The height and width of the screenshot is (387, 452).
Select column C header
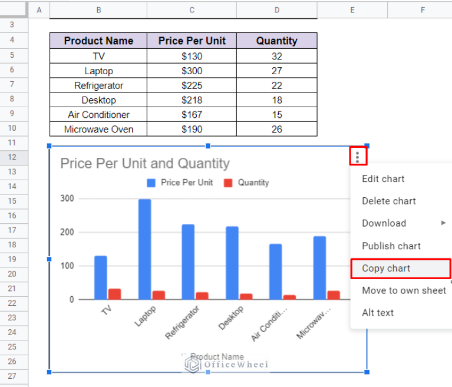coord(192,10)
